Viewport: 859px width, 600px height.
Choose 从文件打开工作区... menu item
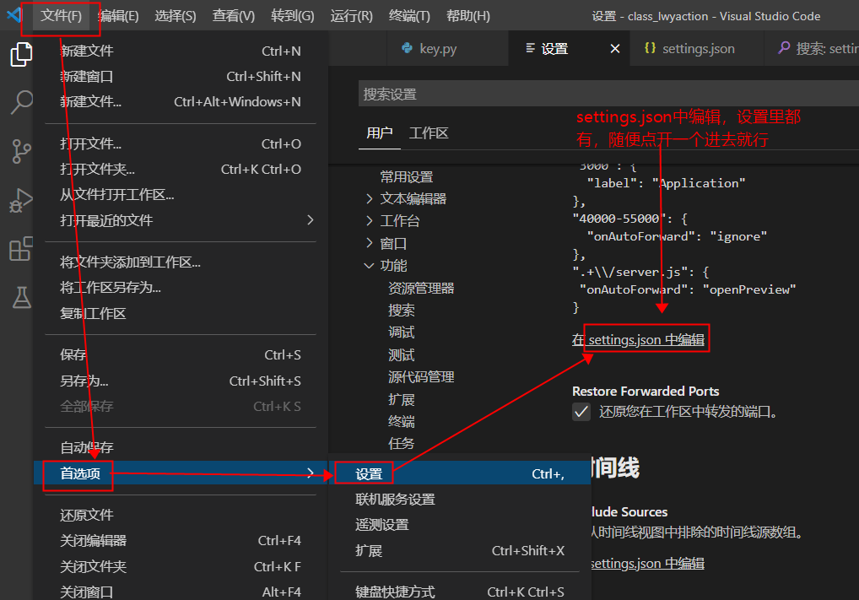point(181,195)
